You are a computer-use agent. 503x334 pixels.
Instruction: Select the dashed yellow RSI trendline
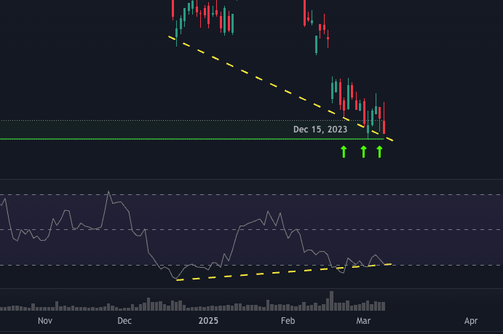click(284, 272)
